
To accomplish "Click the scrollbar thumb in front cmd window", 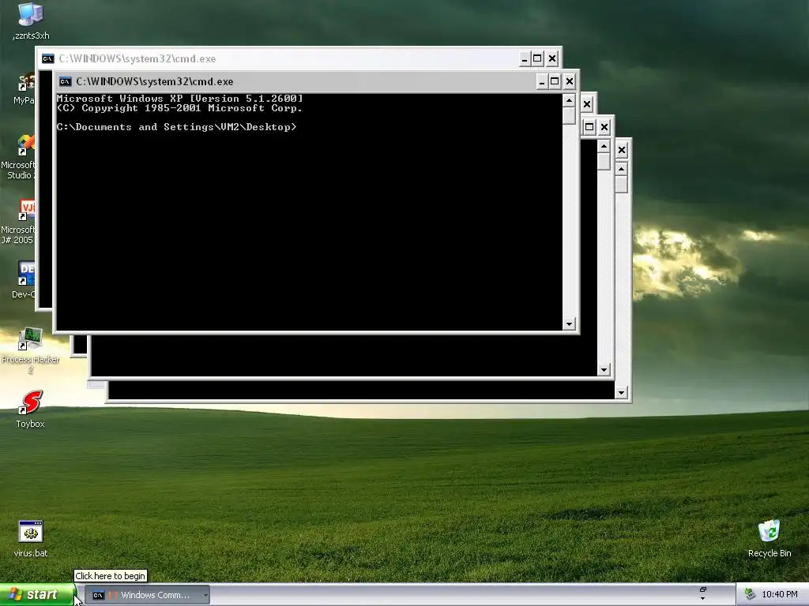I will (569, 115).
